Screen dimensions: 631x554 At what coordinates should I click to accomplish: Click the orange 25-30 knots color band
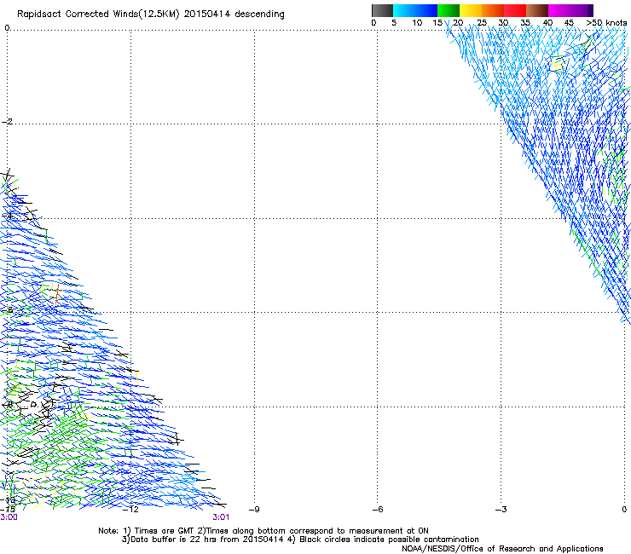493,10
